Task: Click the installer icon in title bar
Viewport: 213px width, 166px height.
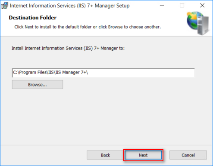Action: coord(5,6)
